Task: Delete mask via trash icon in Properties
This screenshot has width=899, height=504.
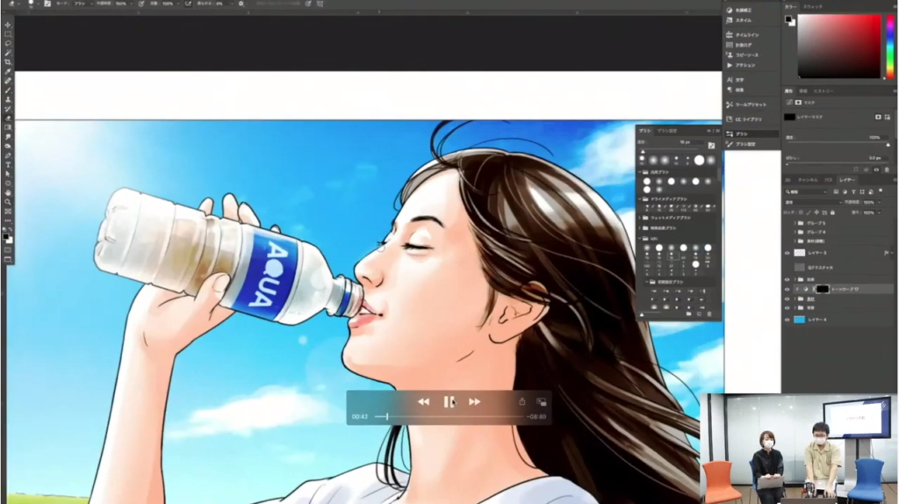Action: click(887, 169)
